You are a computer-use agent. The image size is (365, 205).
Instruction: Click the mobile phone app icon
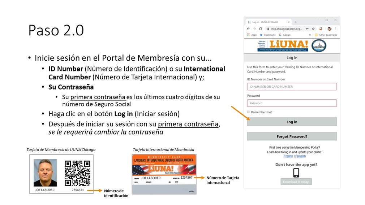point(296,173)
